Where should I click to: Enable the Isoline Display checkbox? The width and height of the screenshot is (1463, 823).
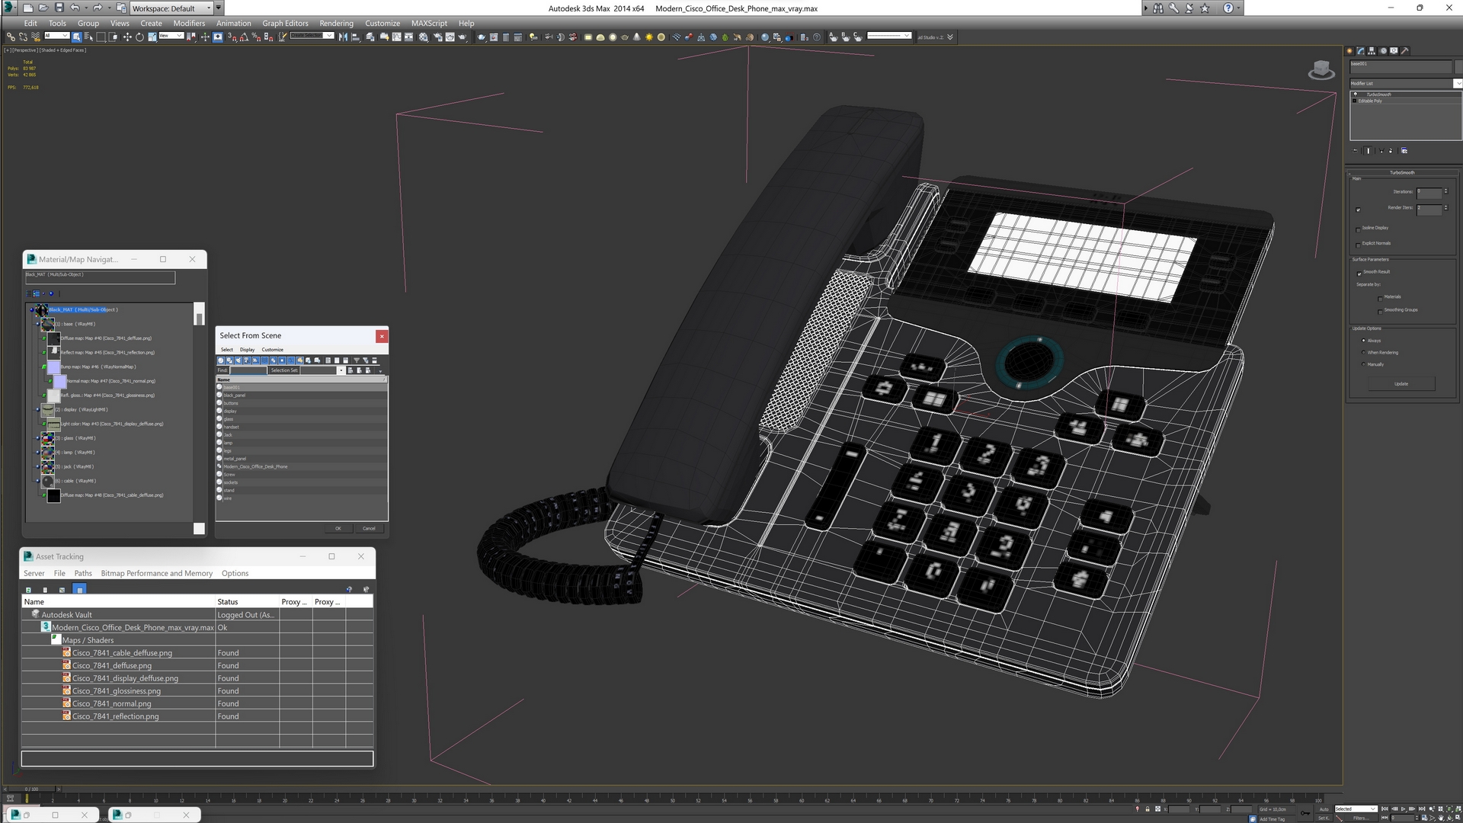click(x=1359, y=229)
